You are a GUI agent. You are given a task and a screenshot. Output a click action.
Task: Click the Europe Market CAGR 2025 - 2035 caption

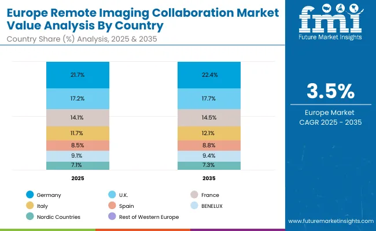pos(330,118)
